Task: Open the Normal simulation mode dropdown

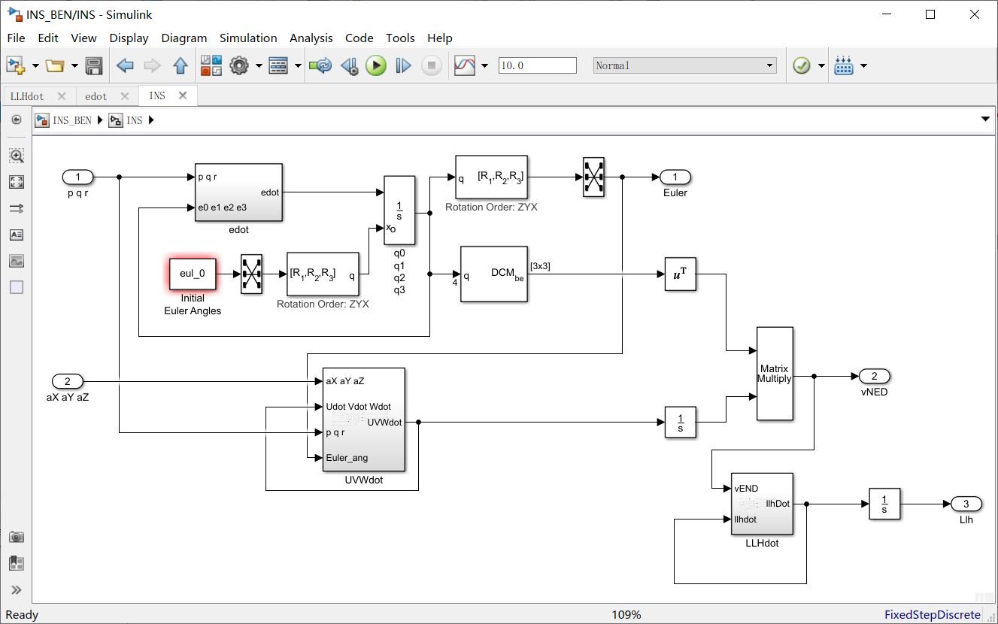Action: coord(684,65)
